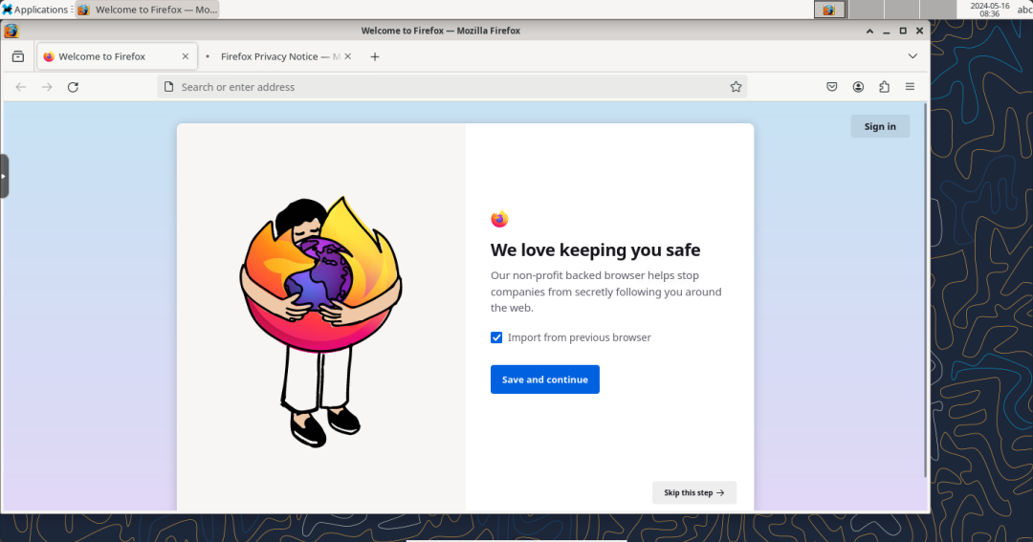
Task: Click the Firefox icon in window title bar
Action: point(11,31)
